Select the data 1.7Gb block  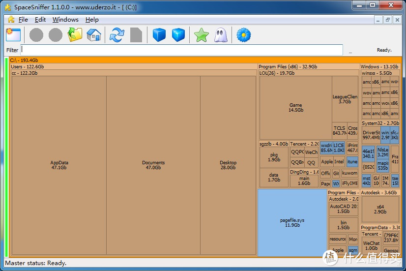tap(274, 178)
